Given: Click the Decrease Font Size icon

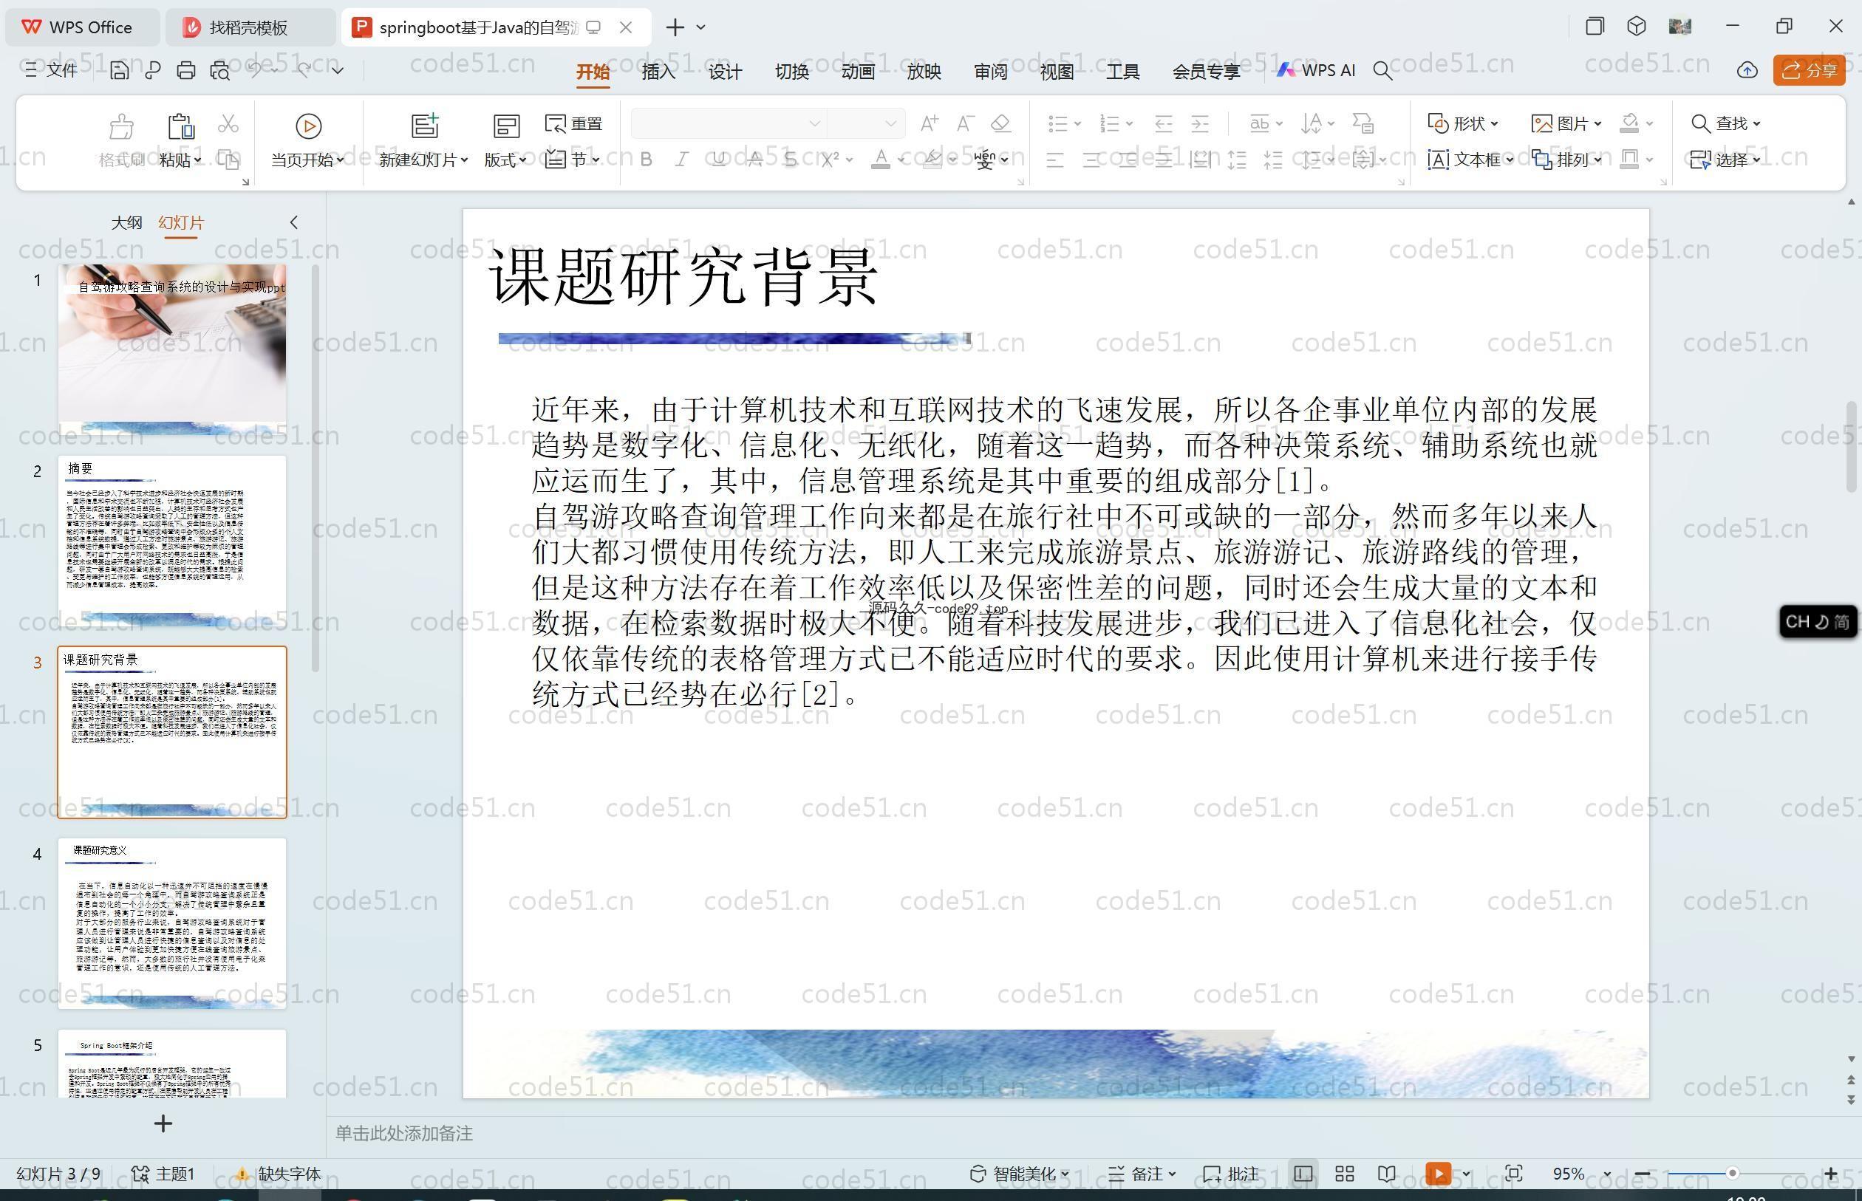Looking at the screenshot, I should (965, 123).
